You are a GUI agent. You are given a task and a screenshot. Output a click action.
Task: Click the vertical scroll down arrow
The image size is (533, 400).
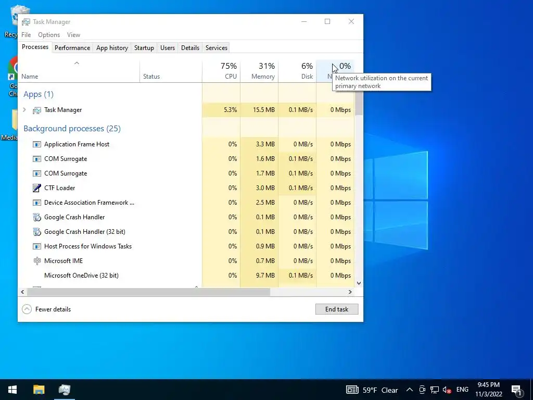click(x=359, y=283)
